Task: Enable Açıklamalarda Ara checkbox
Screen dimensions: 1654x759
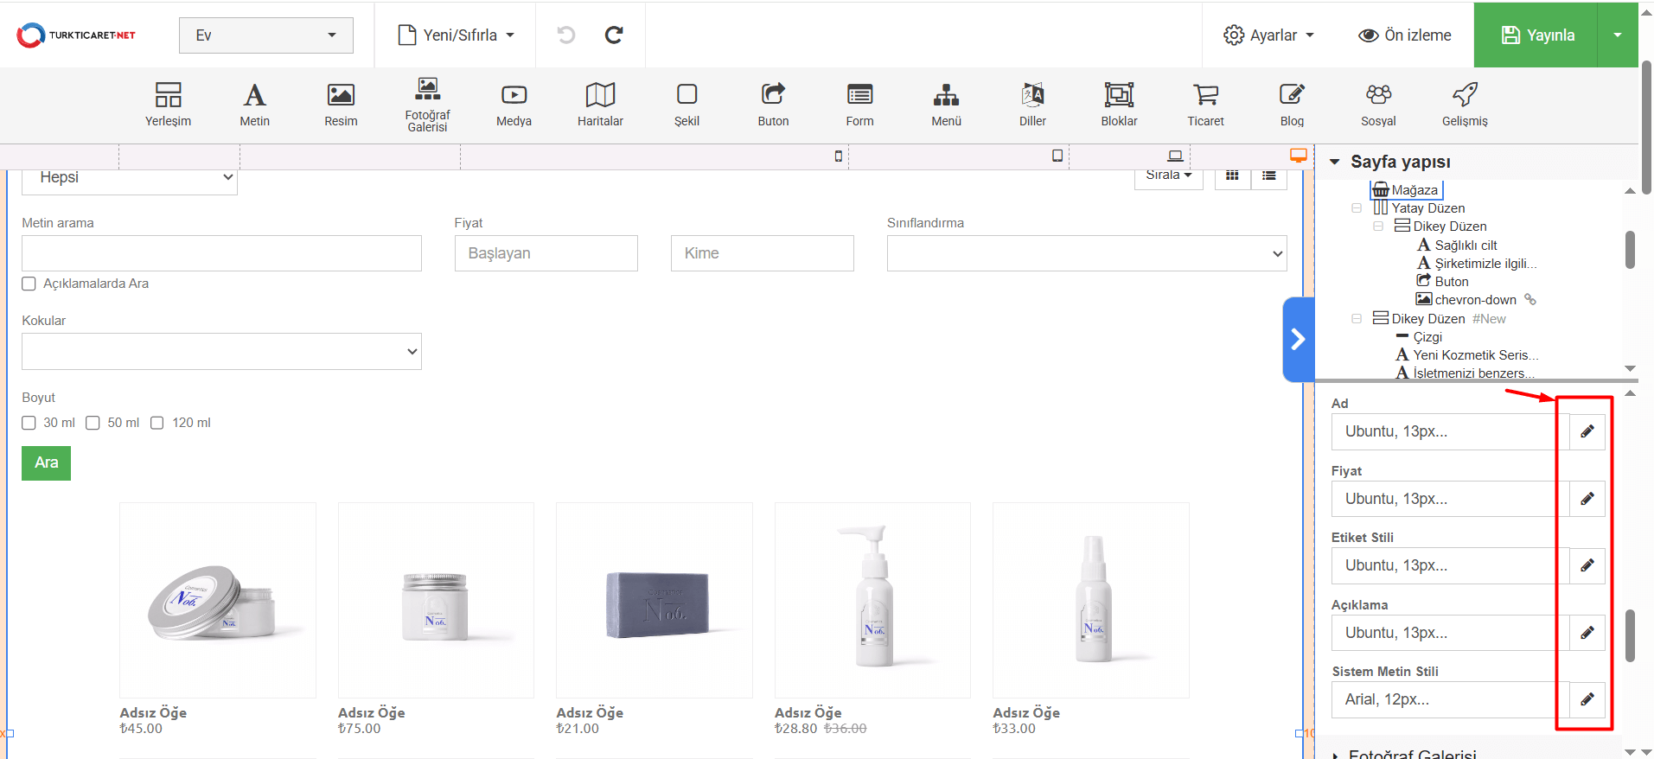Action: pos(29,284)
